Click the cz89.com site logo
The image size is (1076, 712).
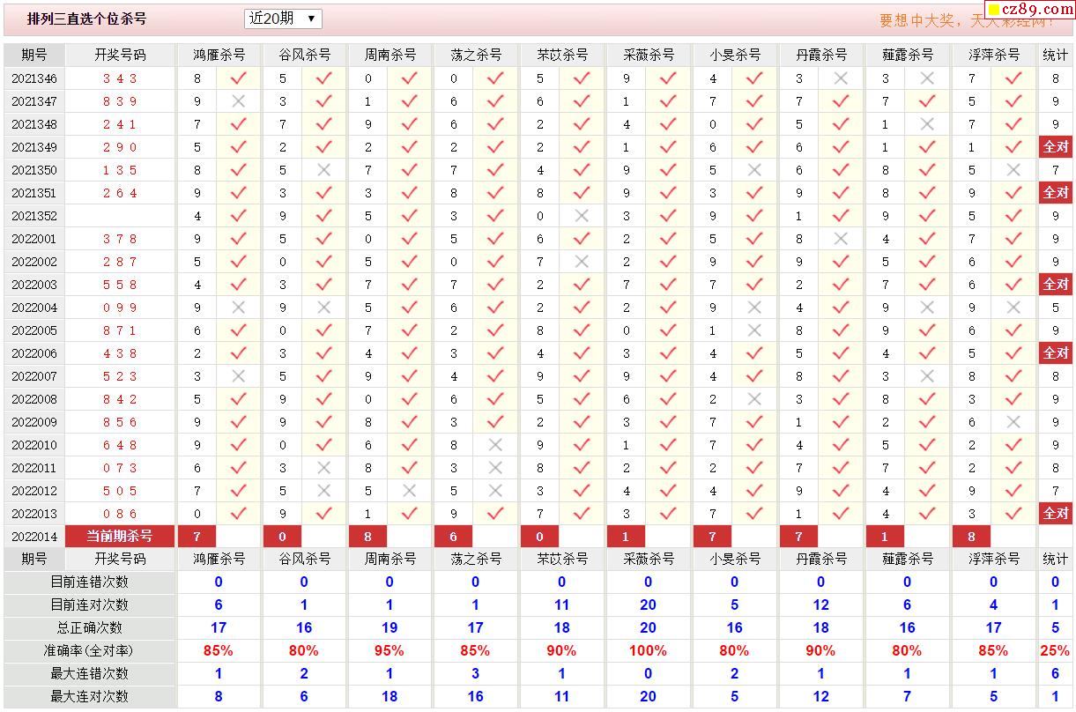tap(1029, 10)
